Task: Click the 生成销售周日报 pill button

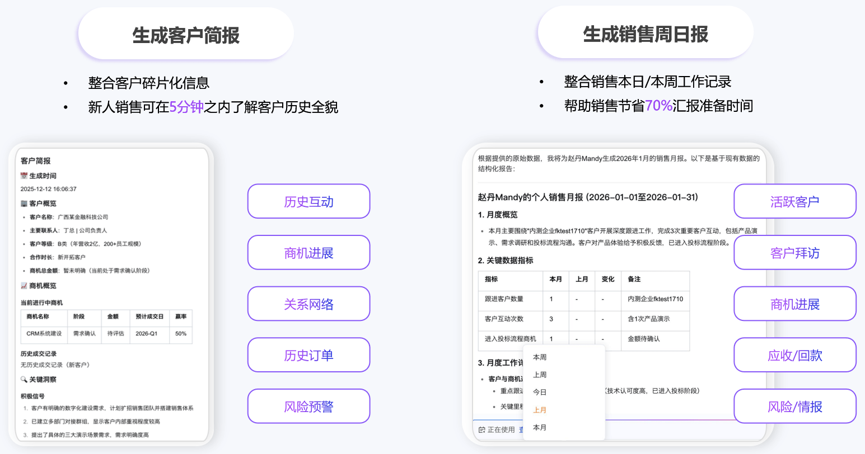Action: (646, 34)
